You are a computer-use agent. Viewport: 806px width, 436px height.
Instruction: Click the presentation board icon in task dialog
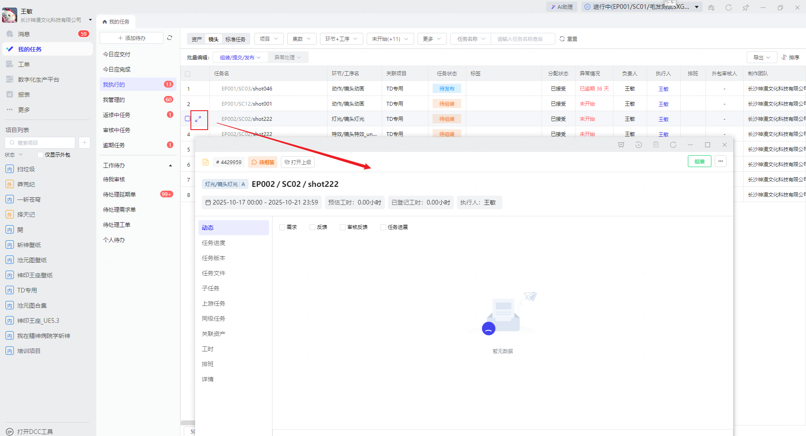pos(621,145)
